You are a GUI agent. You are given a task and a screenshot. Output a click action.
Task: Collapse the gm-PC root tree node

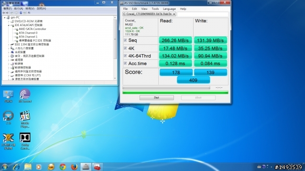click(x=5, y=18)
